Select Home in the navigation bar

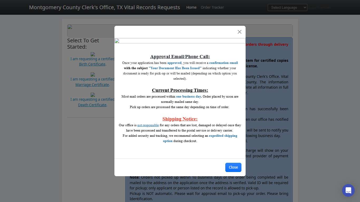coord(191,7)
